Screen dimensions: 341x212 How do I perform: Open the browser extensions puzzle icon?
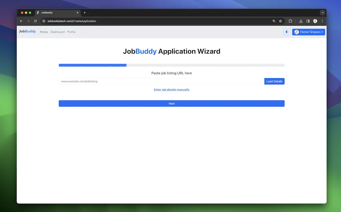pyautogui.click(x=290, y=21)
